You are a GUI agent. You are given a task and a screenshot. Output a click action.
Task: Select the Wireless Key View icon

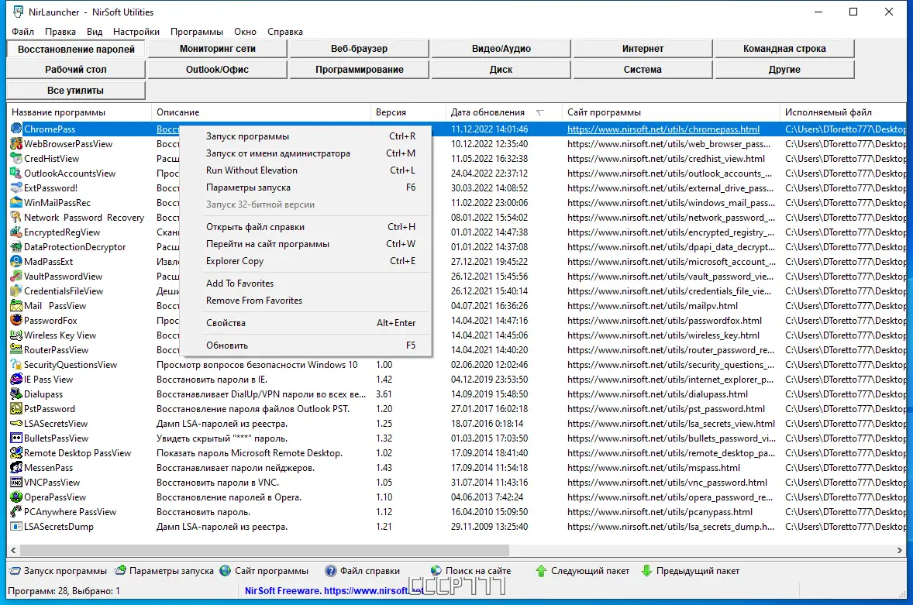coord(16,335)
